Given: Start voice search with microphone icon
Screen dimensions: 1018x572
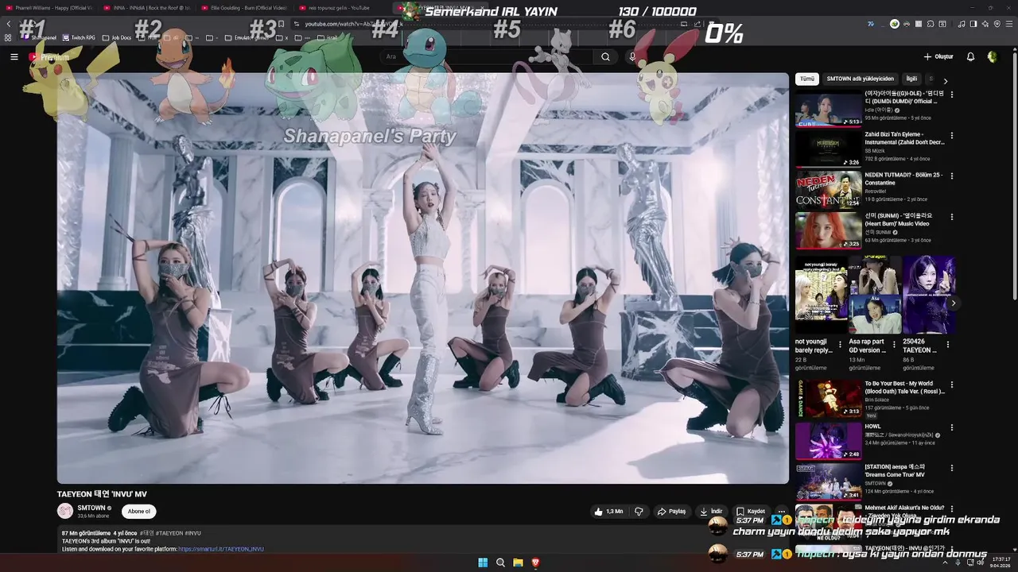Looking at the screenshot, I should point(632,57).
